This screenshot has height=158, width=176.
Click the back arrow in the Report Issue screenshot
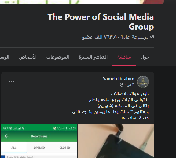pos(6,136)
